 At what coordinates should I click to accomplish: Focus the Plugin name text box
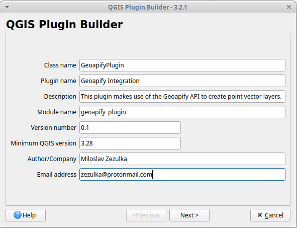tap(182, 81)
